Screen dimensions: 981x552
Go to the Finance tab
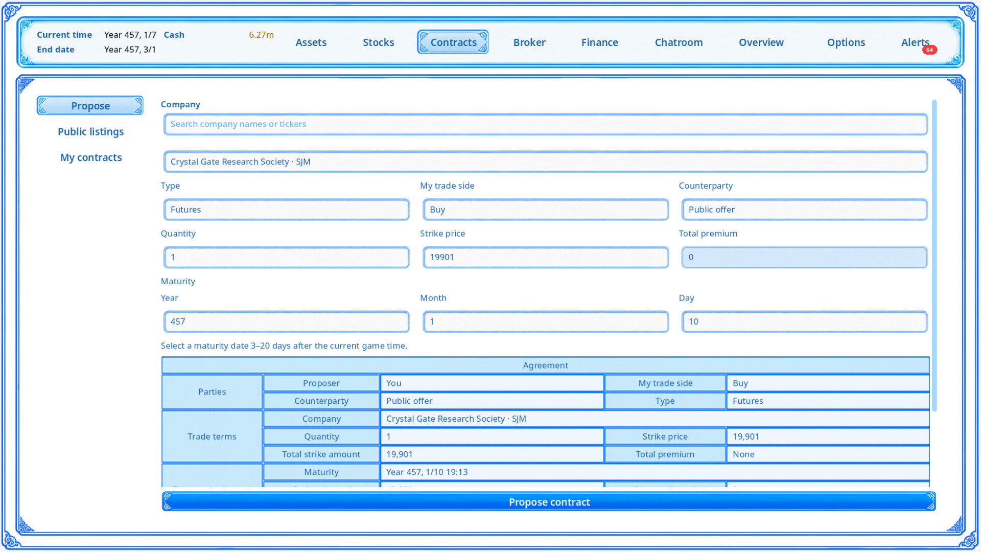[x=599, y=42]
